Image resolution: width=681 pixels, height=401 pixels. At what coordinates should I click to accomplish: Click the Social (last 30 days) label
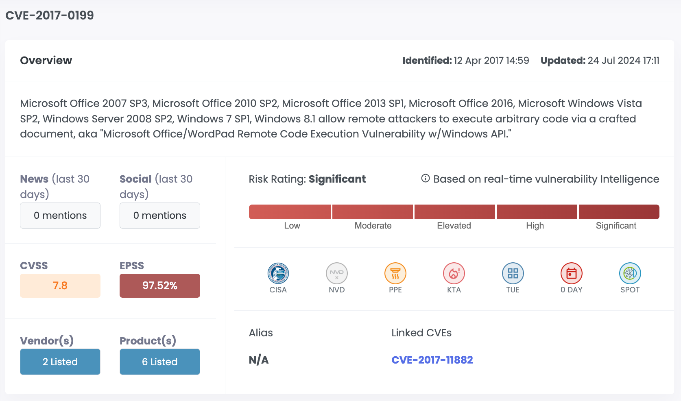(x=156, y=187)
